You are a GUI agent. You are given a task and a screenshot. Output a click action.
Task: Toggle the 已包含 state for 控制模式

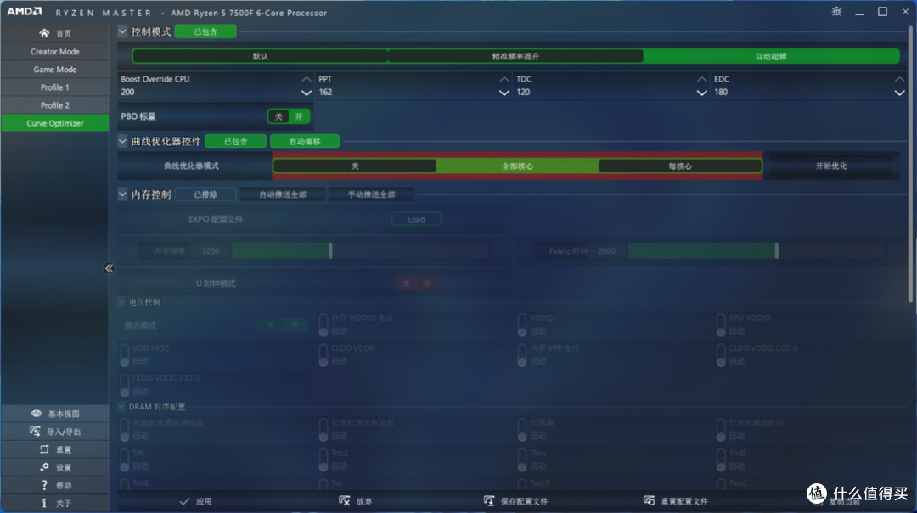pyautogui.click(x=205, y=31)
